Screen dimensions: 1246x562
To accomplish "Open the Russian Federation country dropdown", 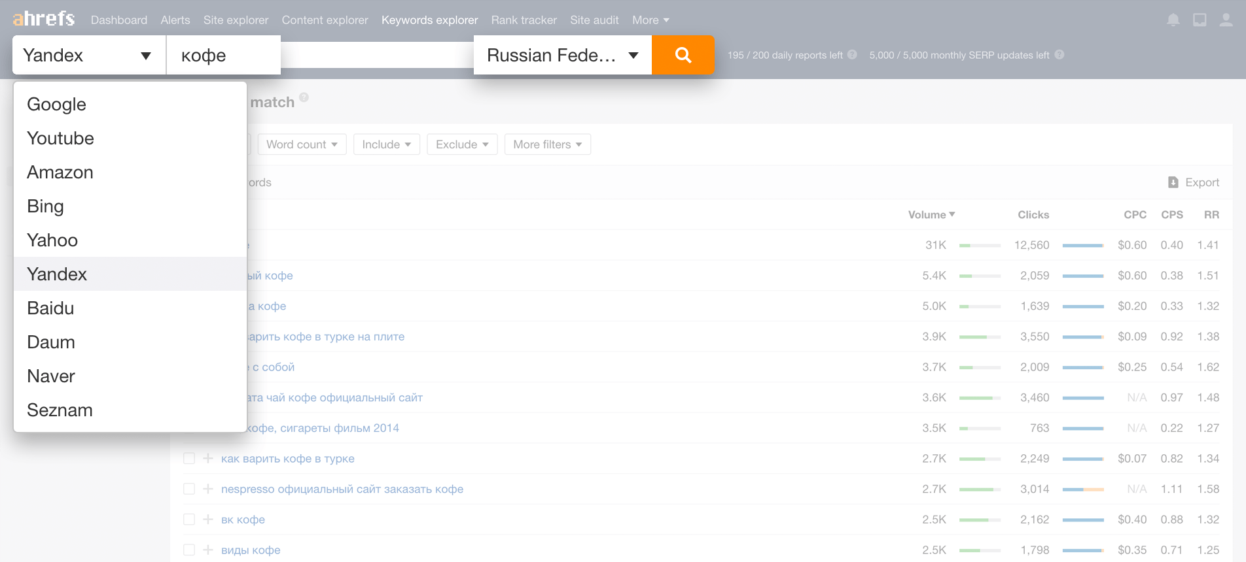I will coord(562,56).
